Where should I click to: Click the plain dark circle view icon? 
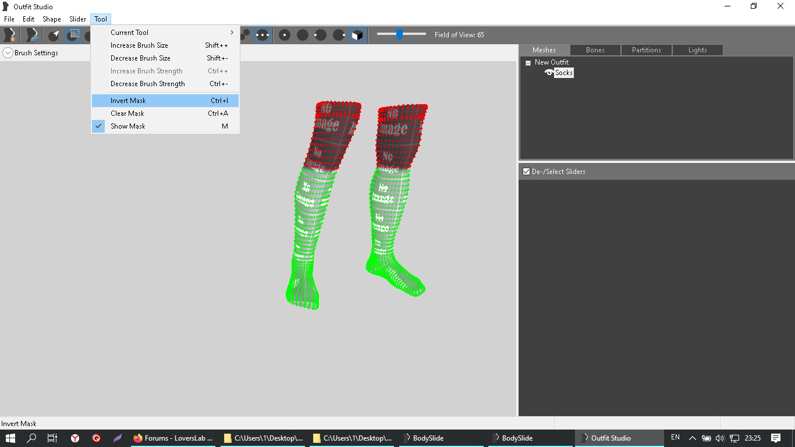[x=303, y=35]
